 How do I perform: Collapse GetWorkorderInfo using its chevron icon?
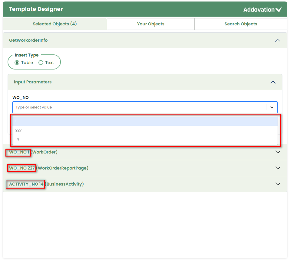(x=278, y=40)
